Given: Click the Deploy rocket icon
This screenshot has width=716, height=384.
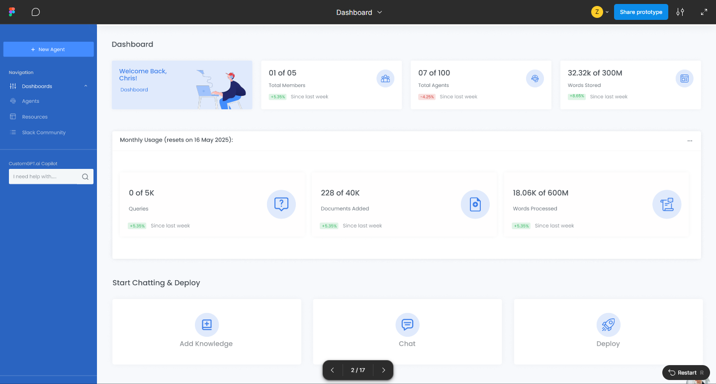Looking at the screenshot, I should 608,325.
